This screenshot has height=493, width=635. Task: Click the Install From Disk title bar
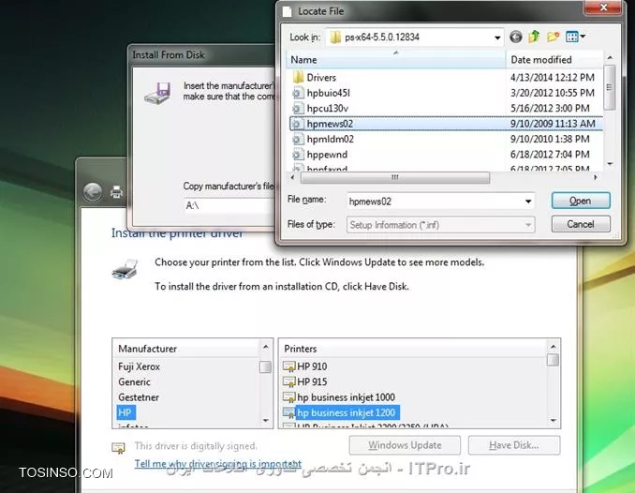coord(201,54)
